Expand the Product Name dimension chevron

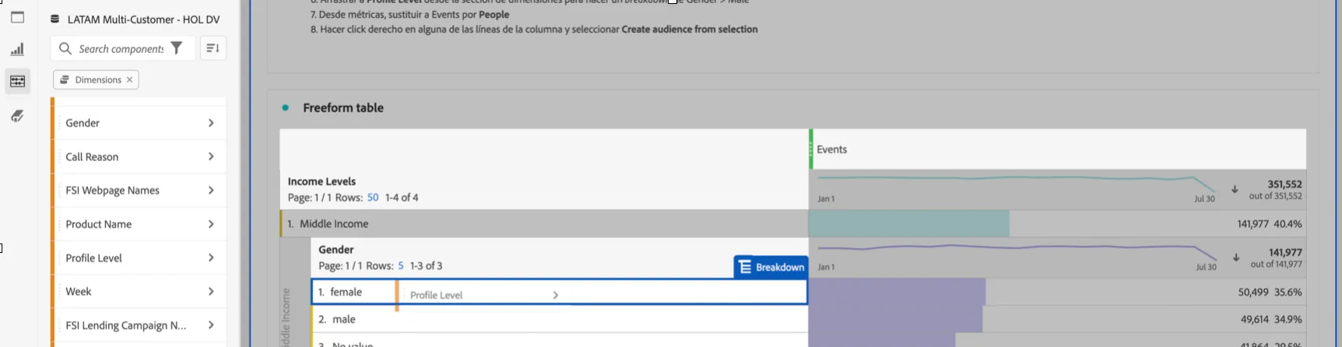point(211,224)
